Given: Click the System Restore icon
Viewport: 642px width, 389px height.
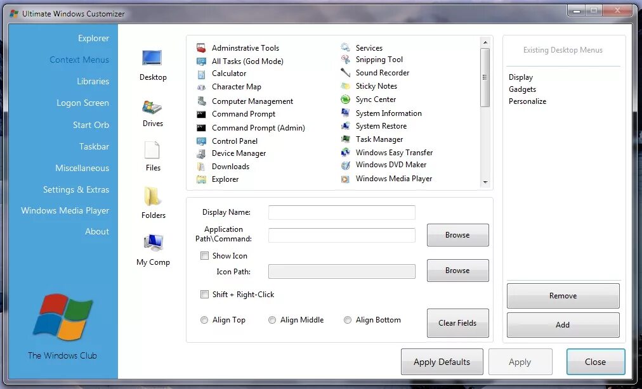Looking at the screenshot, I should coord(346,125).
